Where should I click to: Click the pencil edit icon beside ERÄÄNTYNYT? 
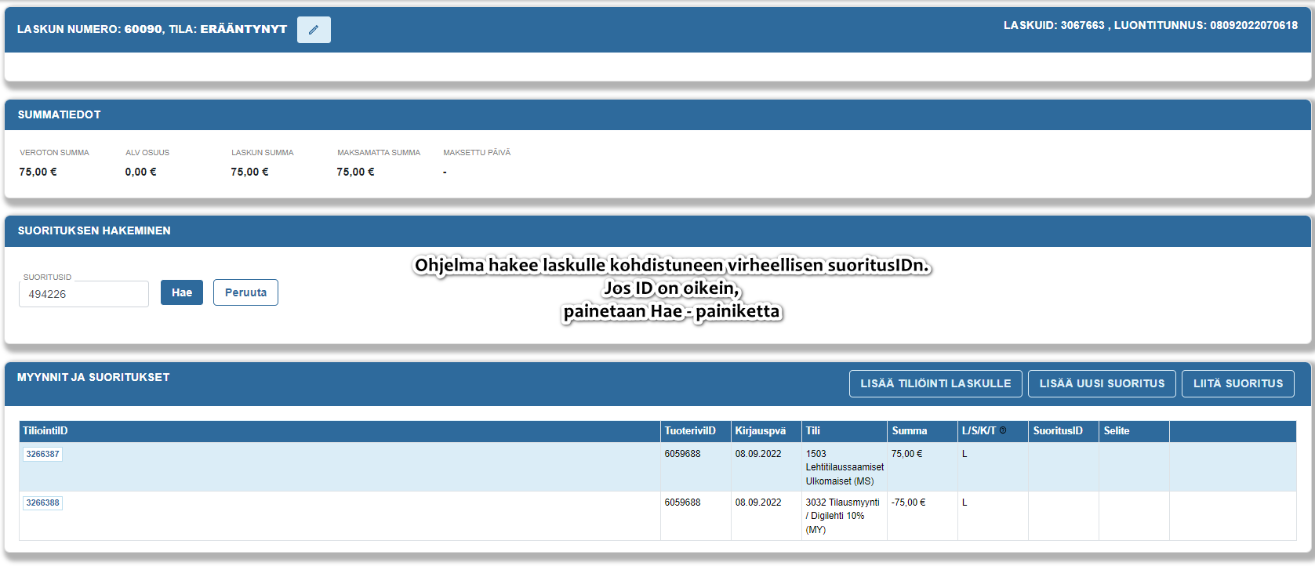pyautogui.click(x=314, y=30)
